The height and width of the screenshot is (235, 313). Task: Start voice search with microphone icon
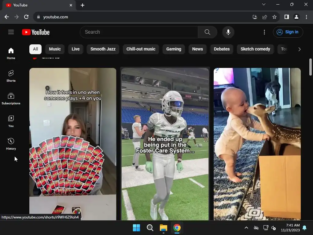[x=228, y=32]
